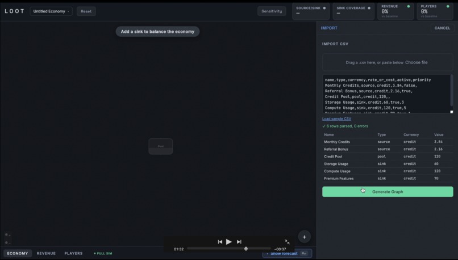Open the Sensitivity panel
This screenshot has width=458, height=260.
pyautogui.click(x=272, y=11)
